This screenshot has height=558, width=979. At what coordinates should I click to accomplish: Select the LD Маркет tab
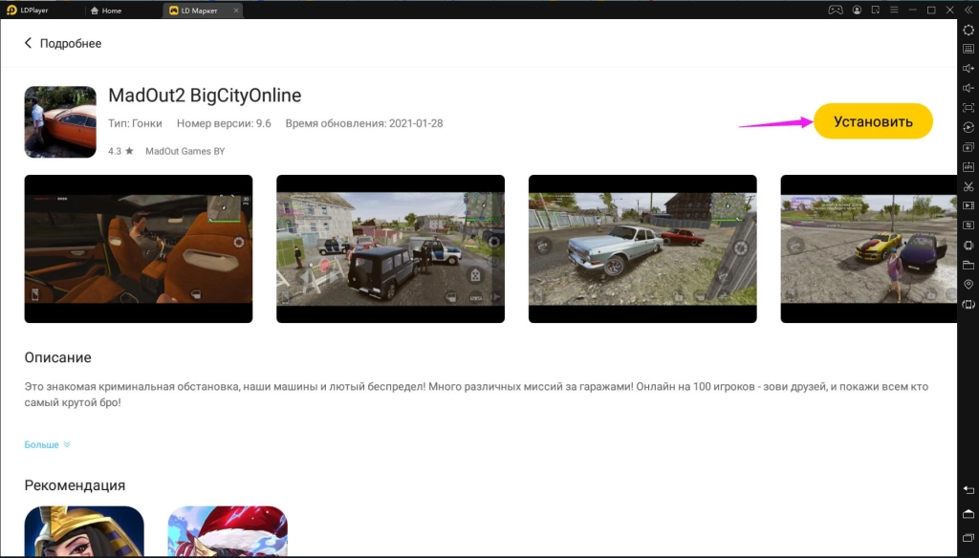click(195, 10)
